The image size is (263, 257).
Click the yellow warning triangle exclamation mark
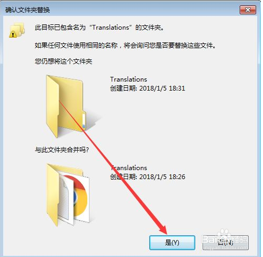(x=13, y=34)
